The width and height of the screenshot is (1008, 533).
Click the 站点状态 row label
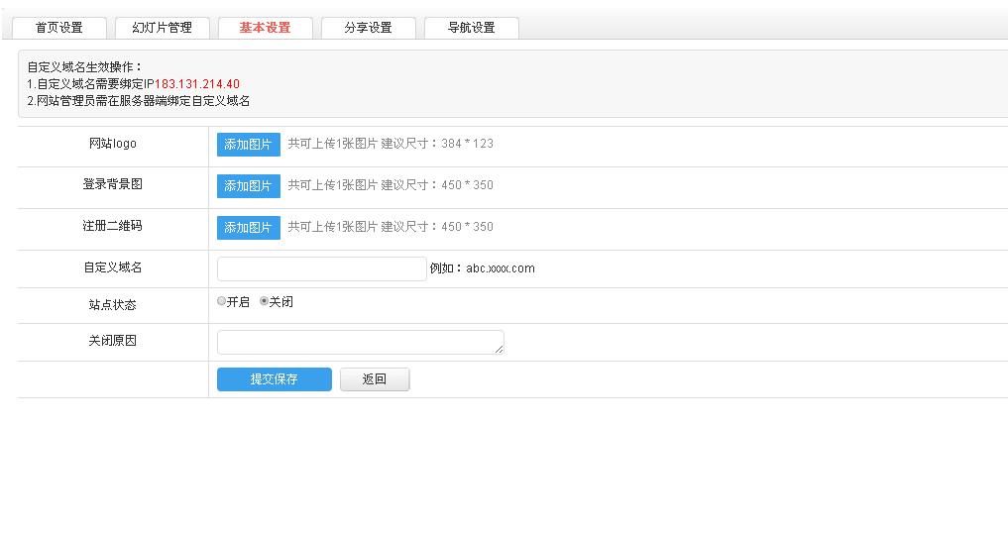point(112,305)
